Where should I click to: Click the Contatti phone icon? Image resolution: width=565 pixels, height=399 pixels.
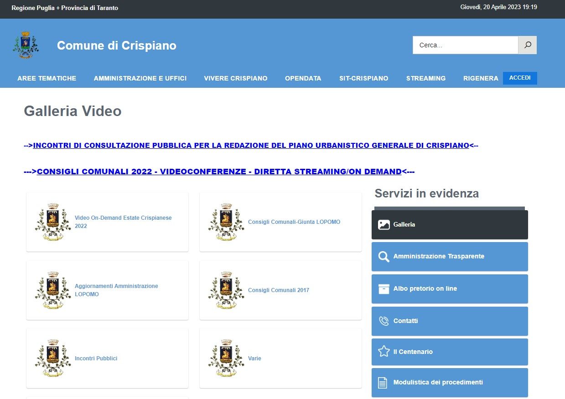point(384,321)
